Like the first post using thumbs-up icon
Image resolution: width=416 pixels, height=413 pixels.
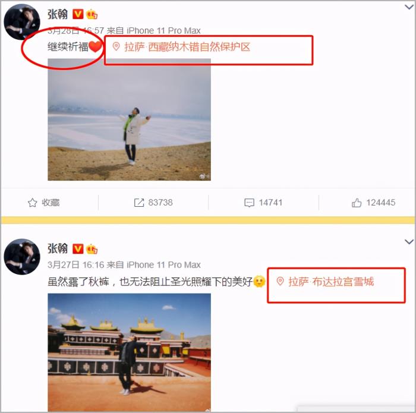(357, 203)
